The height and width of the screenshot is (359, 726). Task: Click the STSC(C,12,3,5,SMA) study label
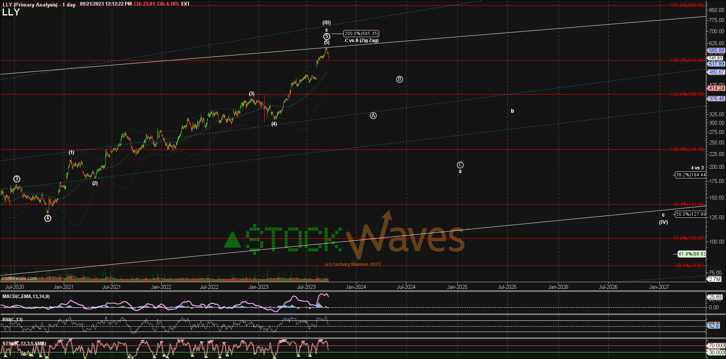tap(24, 344)
